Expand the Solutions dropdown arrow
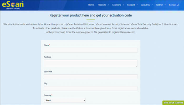184x105 pixels. [124, 5]
